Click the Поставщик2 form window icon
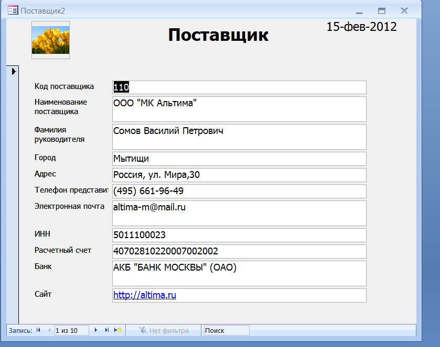The width and height of the screenshot is (440, 347). coord(13,10)
